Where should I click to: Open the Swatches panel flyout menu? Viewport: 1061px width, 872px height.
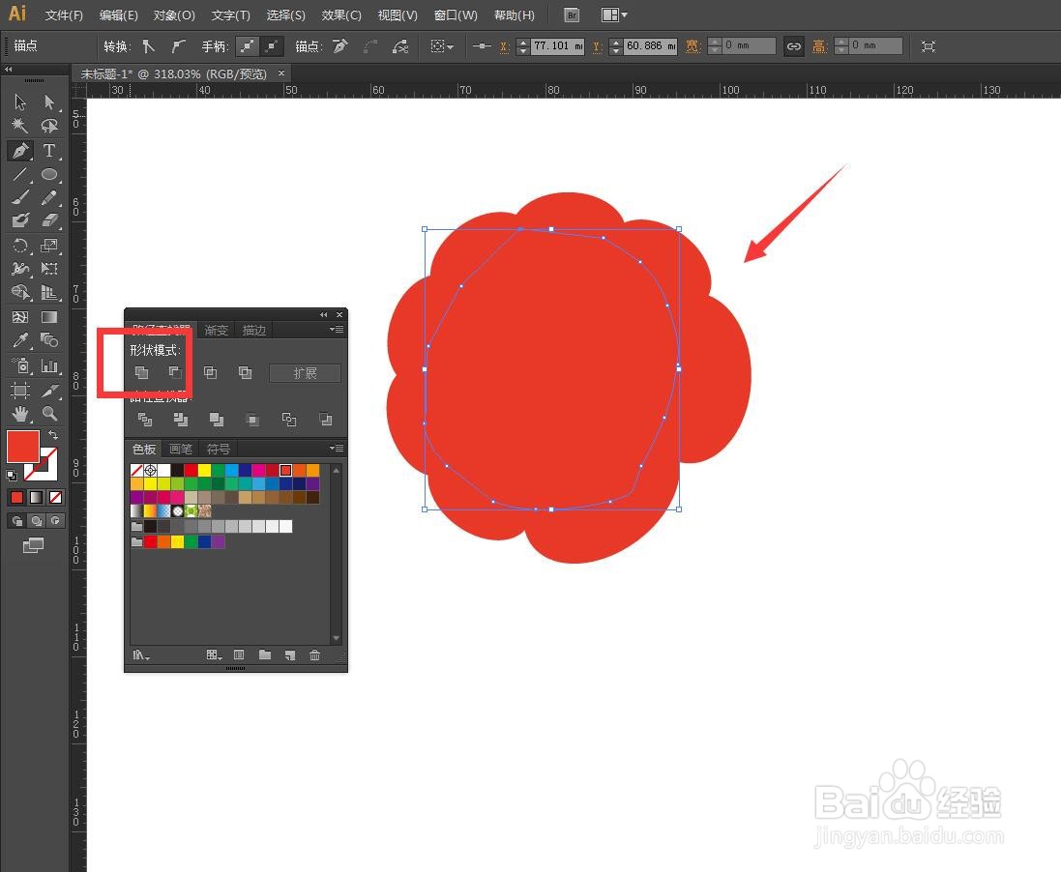337,449
